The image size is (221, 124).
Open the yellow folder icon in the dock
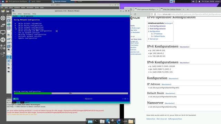point(131,121)
